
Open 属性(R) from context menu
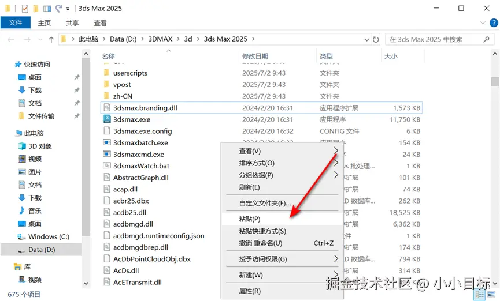pyautogui.click(x=282, y=291)
